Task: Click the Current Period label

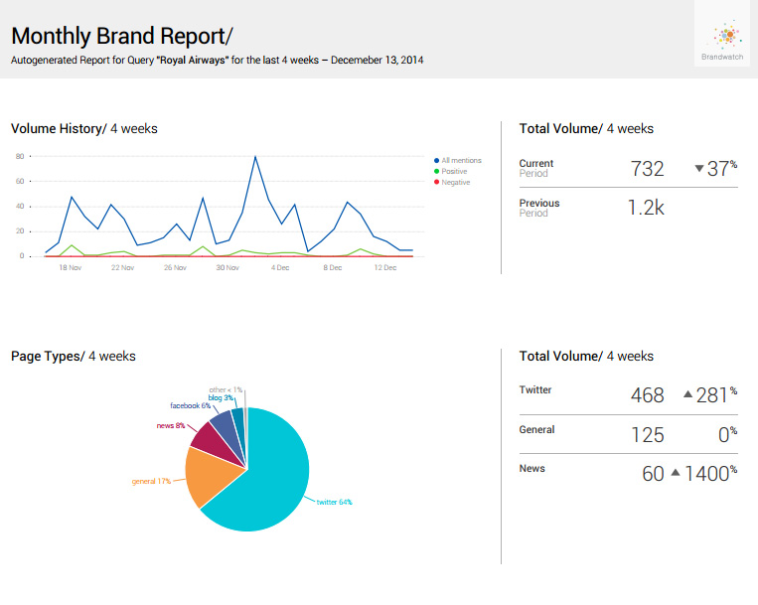Action: coord(536,168)
